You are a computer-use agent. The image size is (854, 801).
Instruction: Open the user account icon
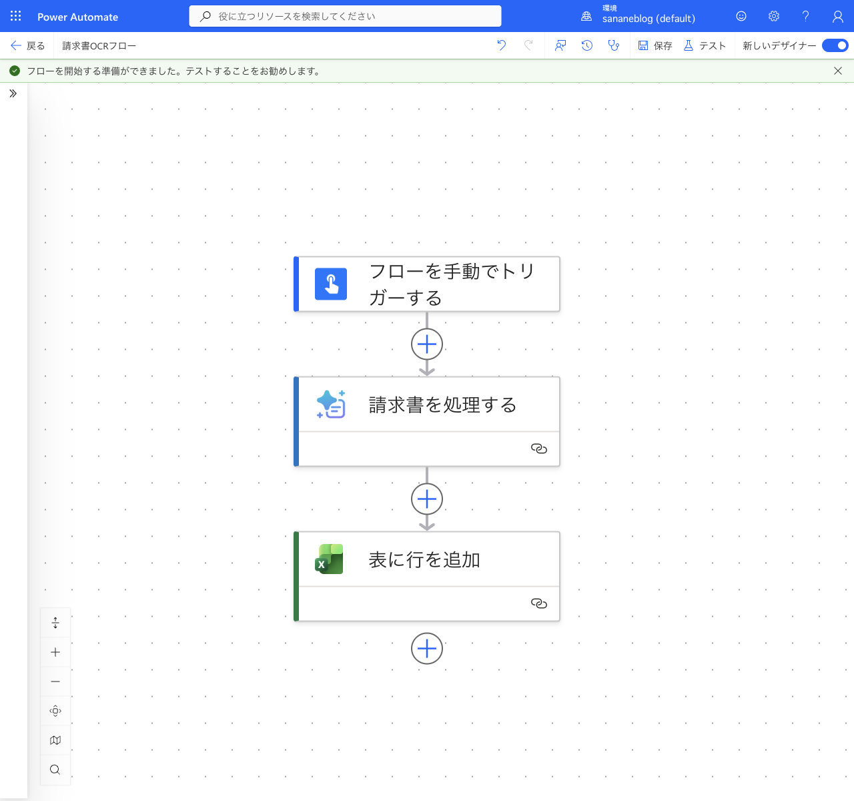tap(838, 16)
